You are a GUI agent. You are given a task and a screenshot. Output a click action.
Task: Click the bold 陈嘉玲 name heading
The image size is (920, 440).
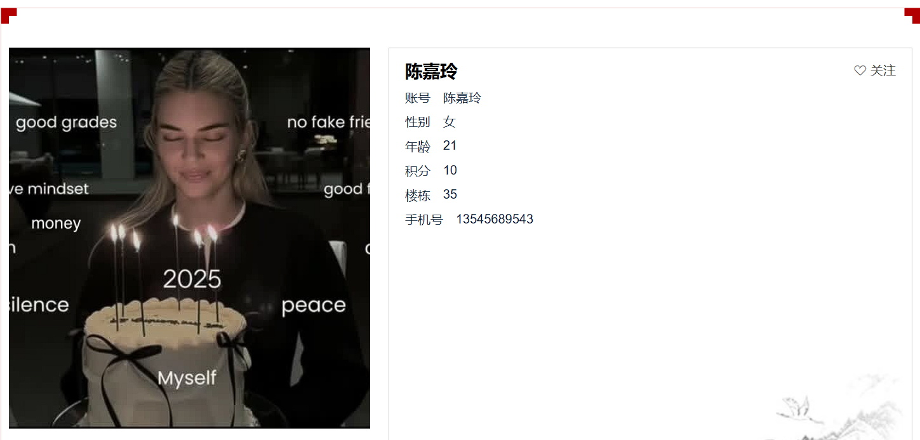[431, 71]
